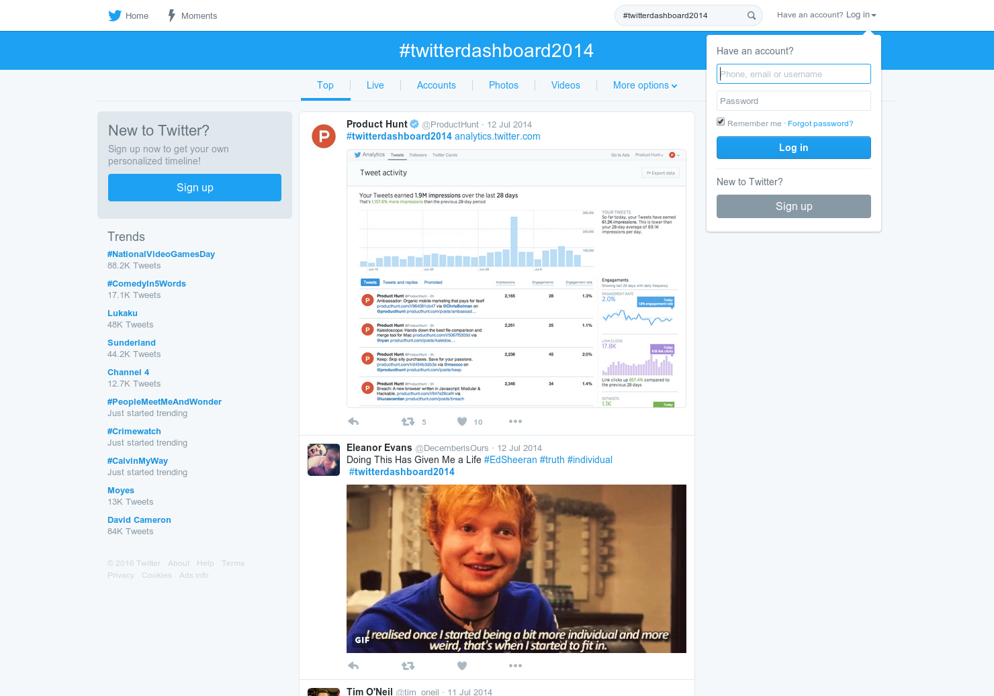The height and width of the screenshot is (696, 994).
Task: Uncheck the Remember me checkbox
Action: click(x=721, y=121)
